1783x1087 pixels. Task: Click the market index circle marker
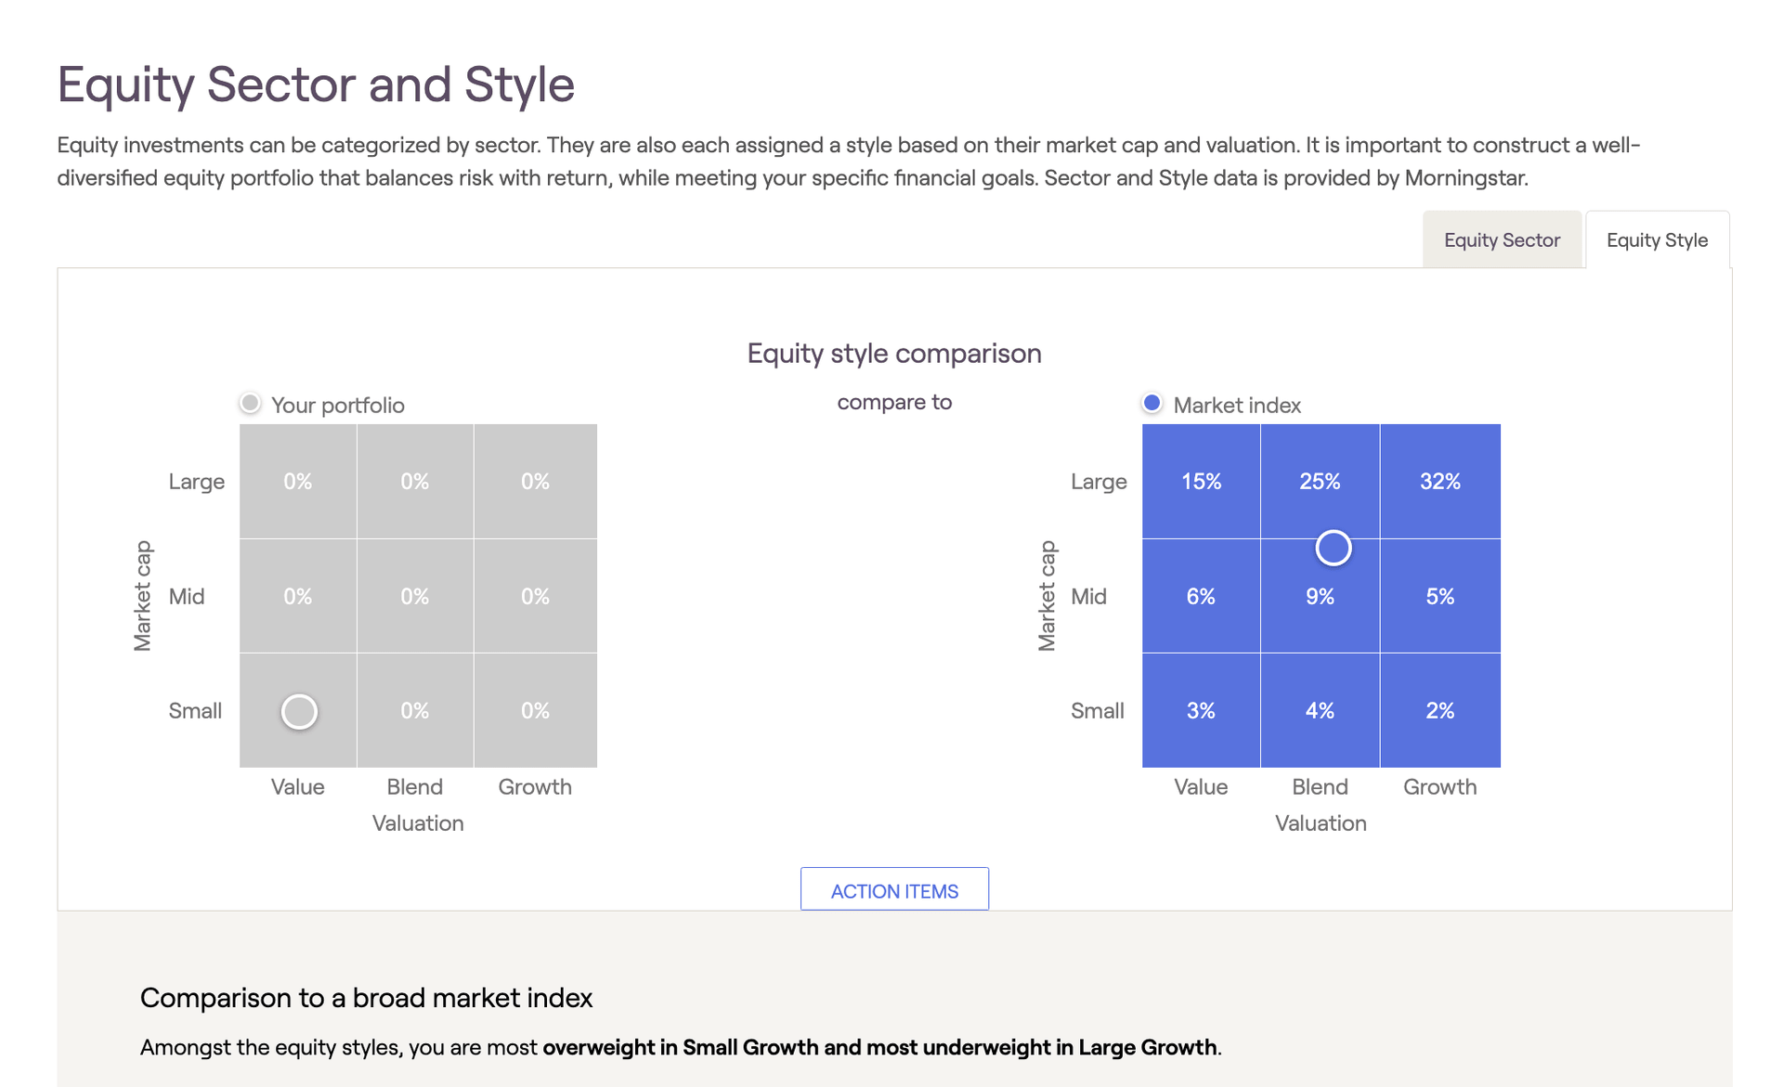pyautogui.click(x=1334, y=548)
